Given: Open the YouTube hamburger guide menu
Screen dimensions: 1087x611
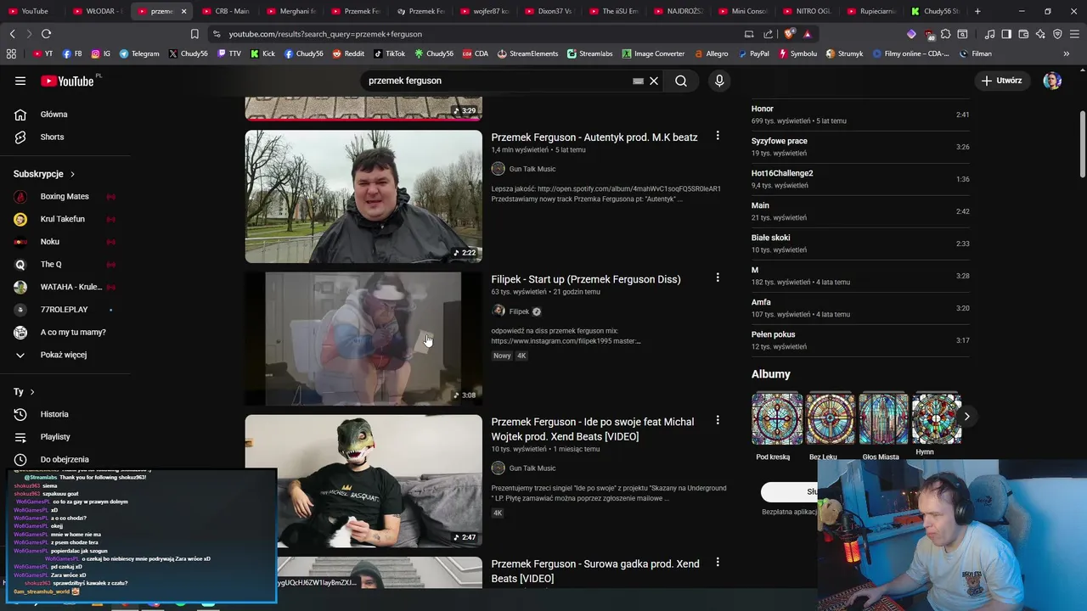Looking at the screenshot, I should pyautogui.click(x=20, y=81).
